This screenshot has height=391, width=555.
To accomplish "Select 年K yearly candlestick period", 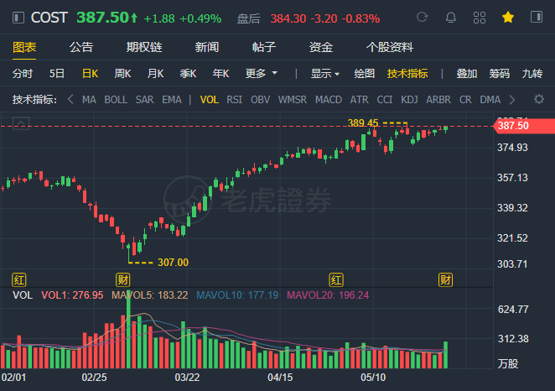I will (x=220, y=74).
